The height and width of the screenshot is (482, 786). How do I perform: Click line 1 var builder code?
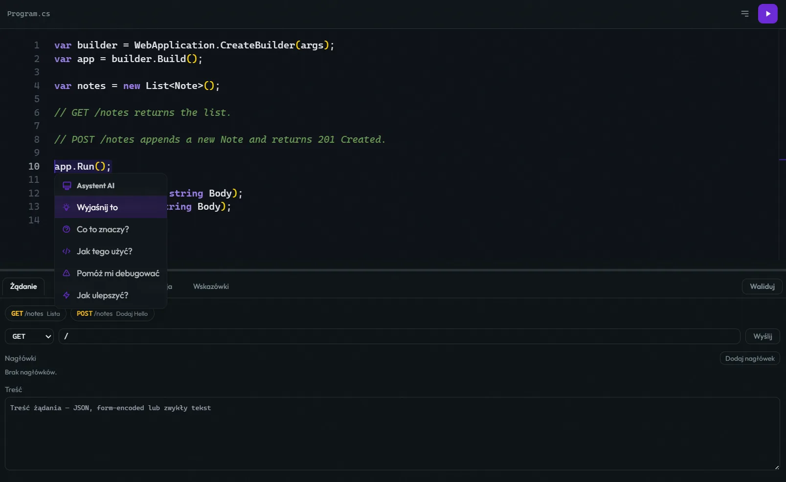194,45
